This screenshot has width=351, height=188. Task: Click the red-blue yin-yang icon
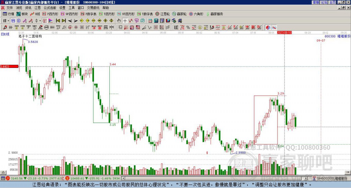click(268, 27)
